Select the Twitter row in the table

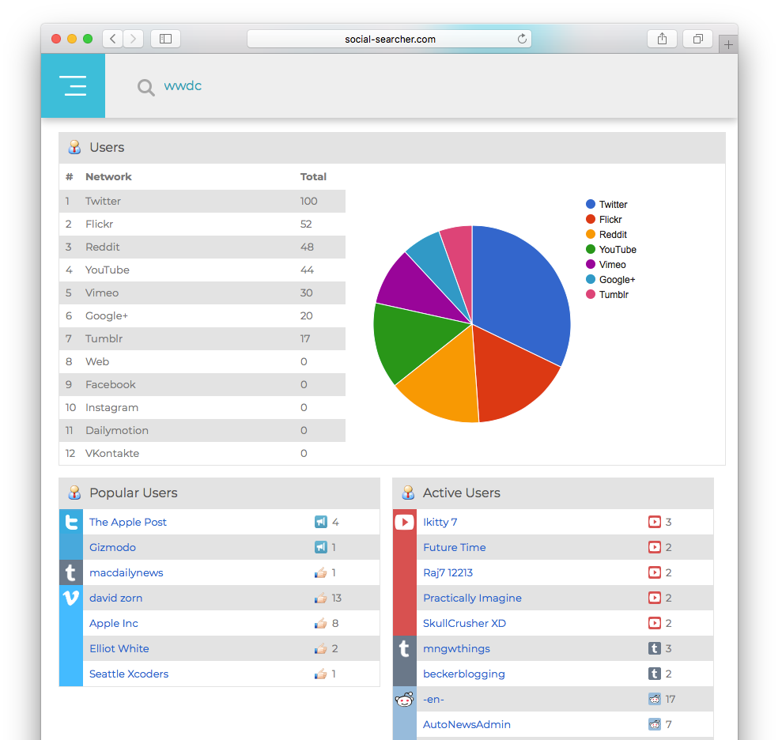coord(202,201)
